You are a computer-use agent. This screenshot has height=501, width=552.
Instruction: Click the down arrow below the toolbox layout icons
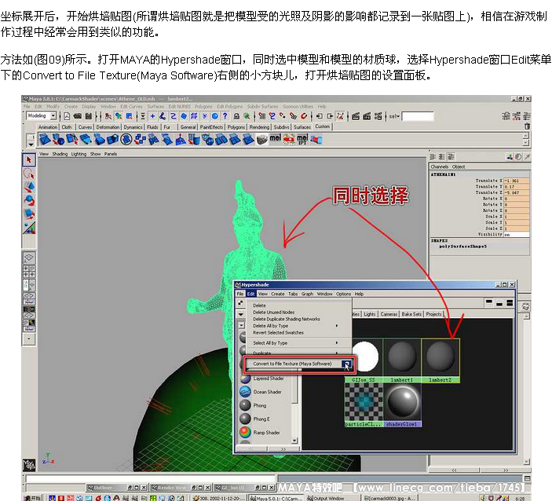29,339
